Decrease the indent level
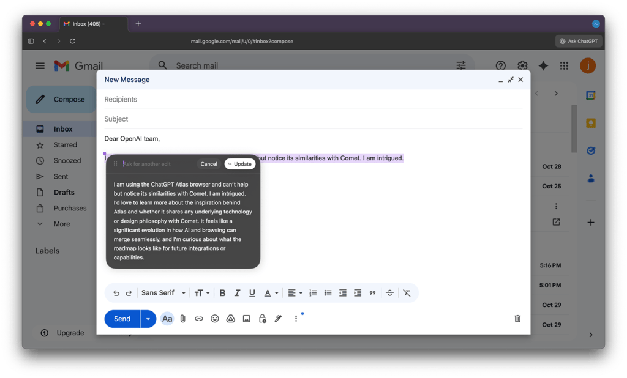 (x=343, y=293)
